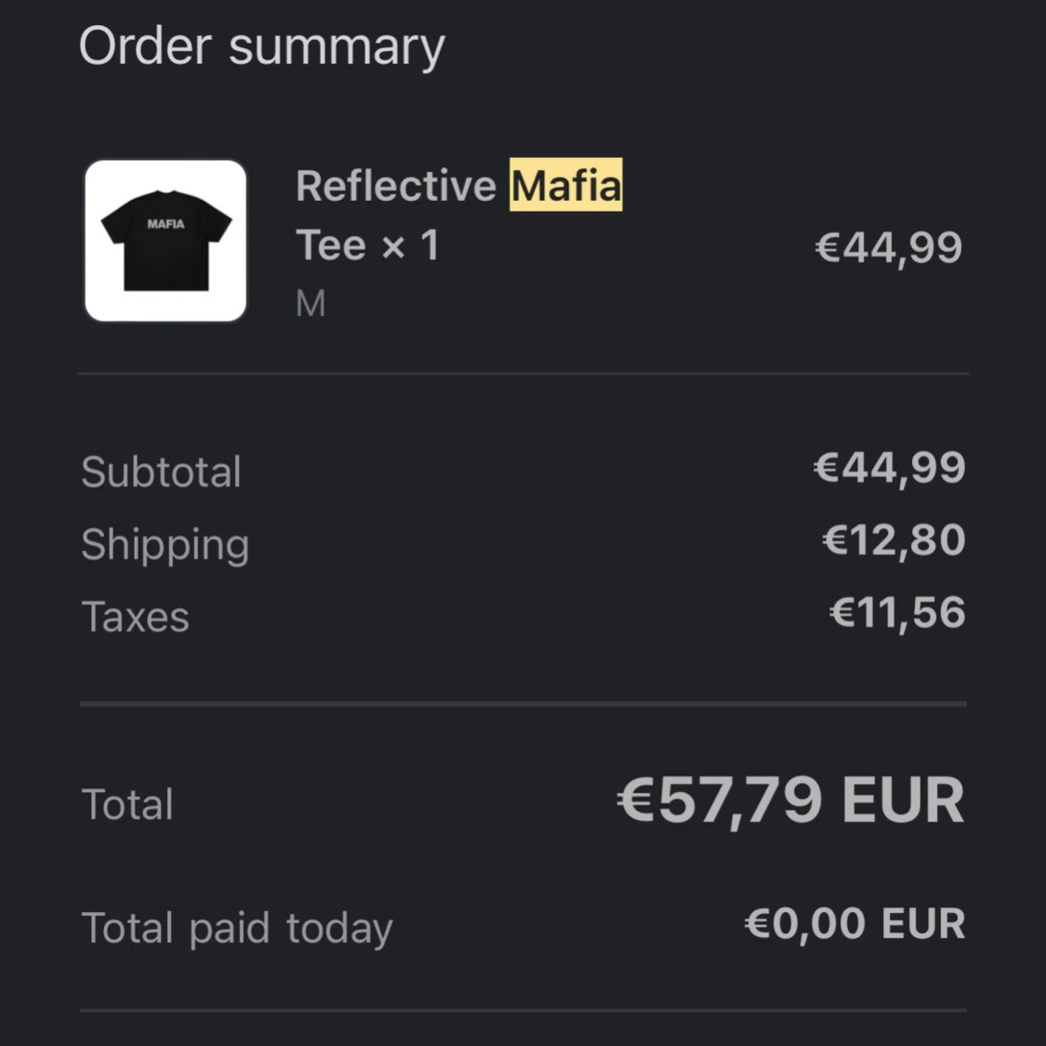Select the size M label

pyautogui.click(x=311, y=303)
